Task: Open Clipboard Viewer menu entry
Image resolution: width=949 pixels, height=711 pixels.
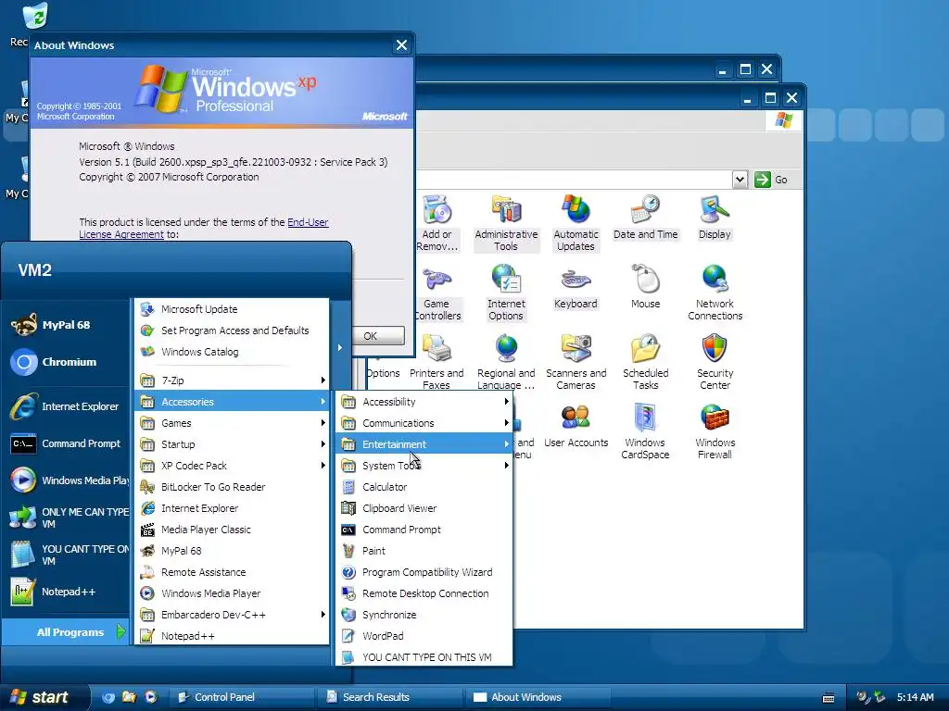Action: (424, 508)
